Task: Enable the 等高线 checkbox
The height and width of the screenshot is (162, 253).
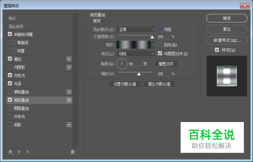Action: 13,43
